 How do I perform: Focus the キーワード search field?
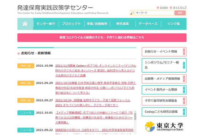click(x=154, y=13)
